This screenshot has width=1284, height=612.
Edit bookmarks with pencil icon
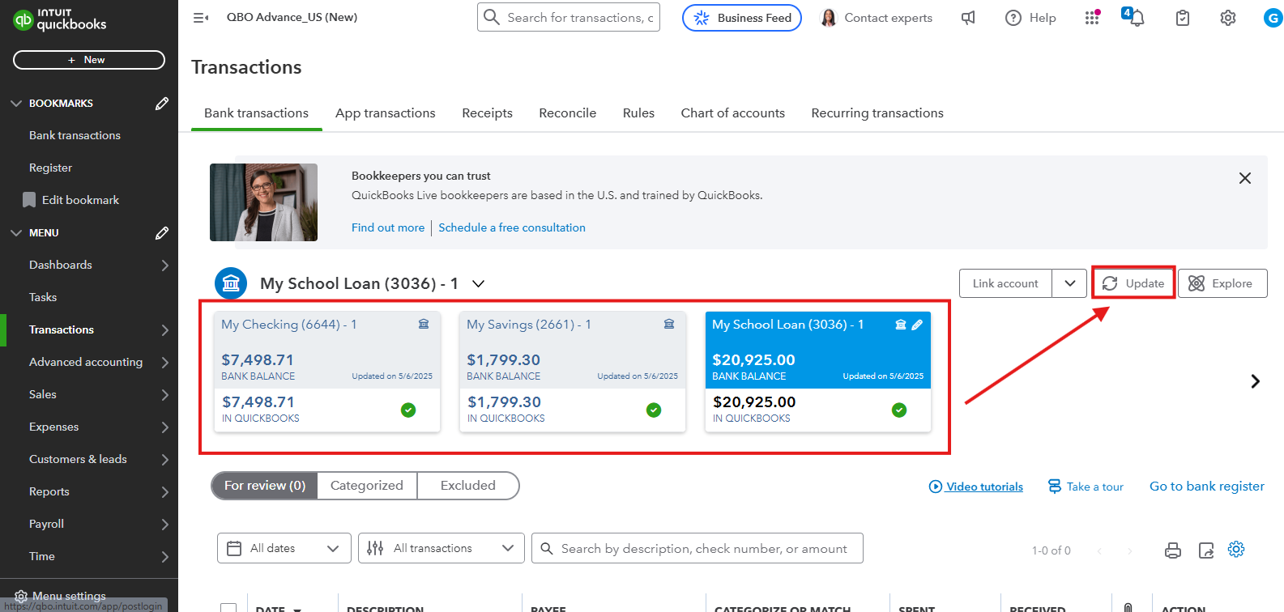(162, 104)
